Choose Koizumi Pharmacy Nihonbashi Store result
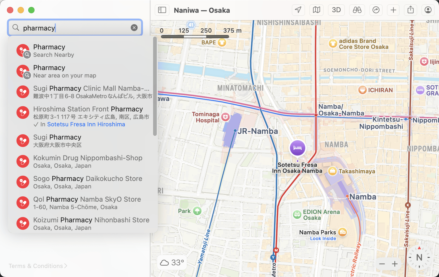Image resolution: width=439 pixels, height=277 pixels. (82, 224)
